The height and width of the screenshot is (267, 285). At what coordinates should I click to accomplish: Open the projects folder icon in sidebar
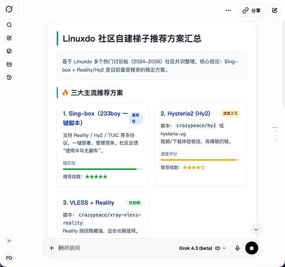(9, 64)
